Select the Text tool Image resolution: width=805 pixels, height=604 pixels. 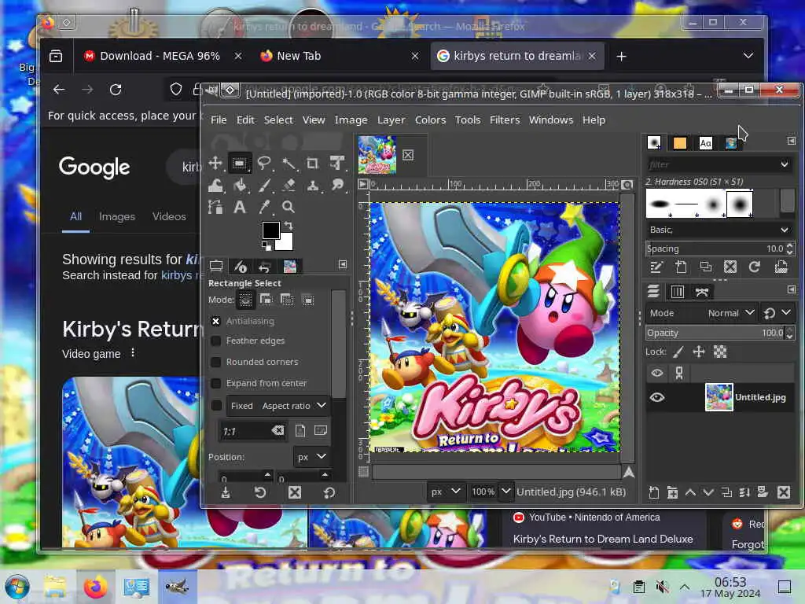tap(240, 207)
